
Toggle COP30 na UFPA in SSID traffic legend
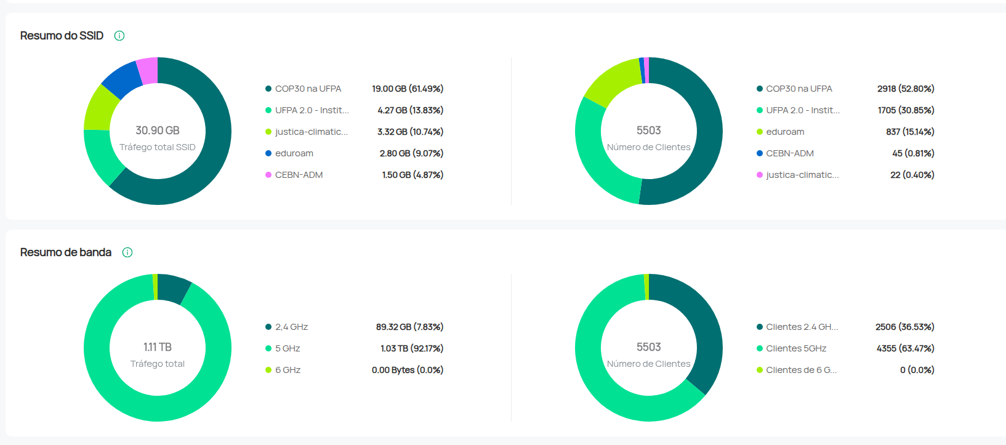click(x=308, y=89)
